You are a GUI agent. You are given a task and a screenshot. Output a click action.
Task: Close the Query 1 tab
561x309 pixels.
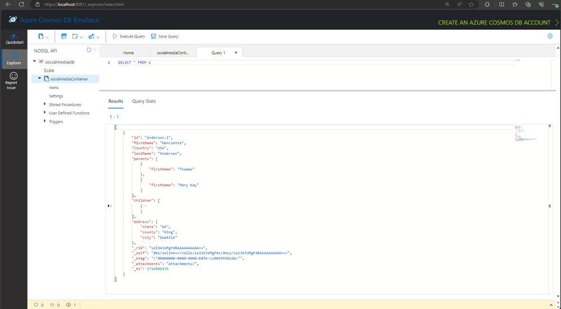pos(236,53)
